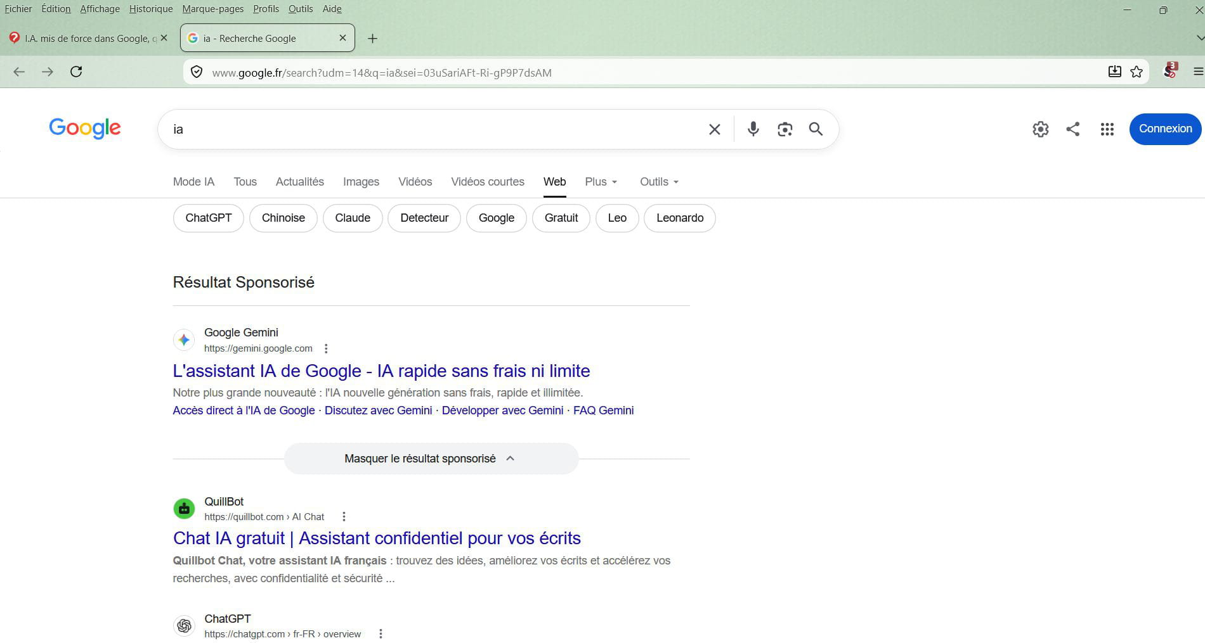Open the Historique menu

tap(151, 9)
